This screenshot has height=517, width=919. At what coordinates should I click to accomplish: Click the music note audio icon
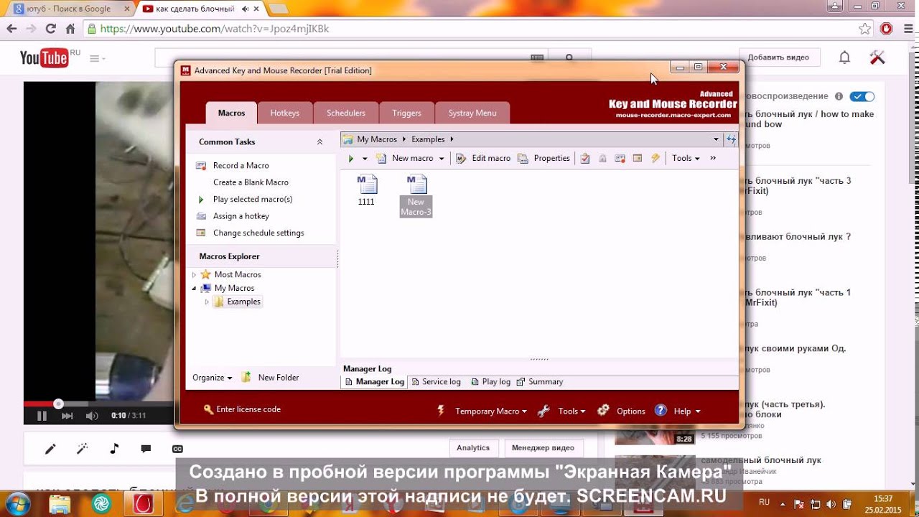pos(114,449)
